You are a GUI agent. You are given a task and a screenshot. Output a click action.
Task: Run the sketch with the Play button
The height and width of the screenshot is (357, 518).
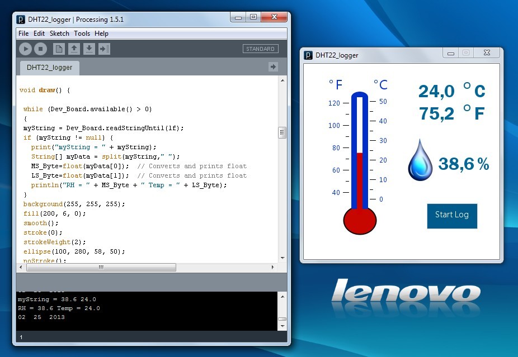coord(25,49)
